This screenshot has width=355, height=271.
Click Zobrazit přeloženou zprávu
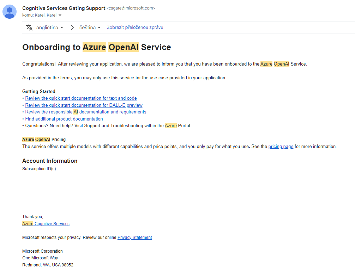(x=135, y=27)
